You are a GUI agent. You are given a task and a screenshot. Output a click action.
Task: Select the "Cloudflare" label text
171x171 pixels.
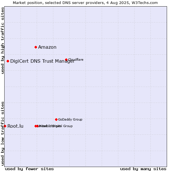(x=76, y=60)
